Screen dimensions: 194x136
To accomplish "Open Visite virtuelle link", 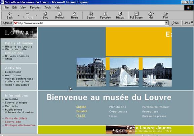I will 16,49.
